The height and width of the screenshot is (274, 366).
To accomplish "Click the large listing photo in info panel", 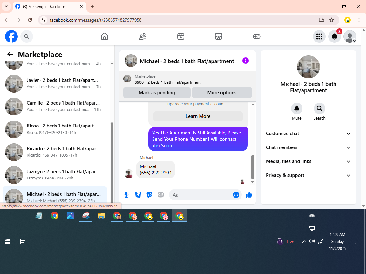I will 308,67.
